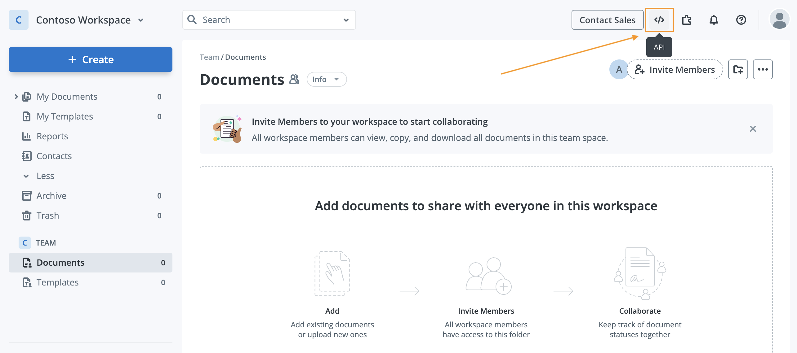Open the help question mark icon
Image resolution: width=797 pixels, height=353 pixels.
click(741, 20)
